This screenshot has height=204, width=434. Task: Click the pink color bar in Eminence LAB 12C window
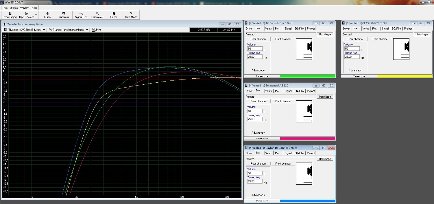point(307,139)
